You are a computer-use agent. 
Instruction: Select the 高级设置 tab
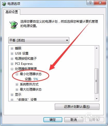(12, 12)
